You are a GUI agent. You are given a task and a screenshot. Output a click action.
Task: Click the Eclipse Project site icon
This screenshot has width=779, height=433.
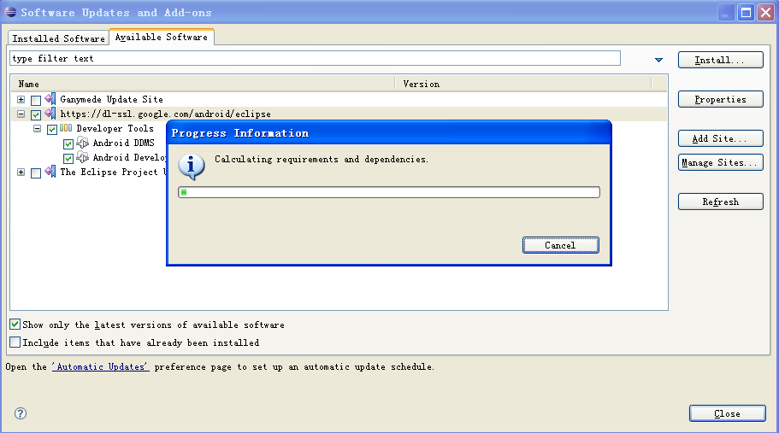click(x=50, y=172)
